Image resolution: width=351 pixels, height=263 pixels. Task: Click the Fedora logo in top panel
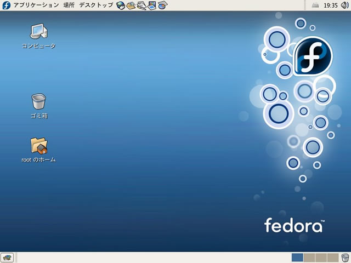(7, 5)
